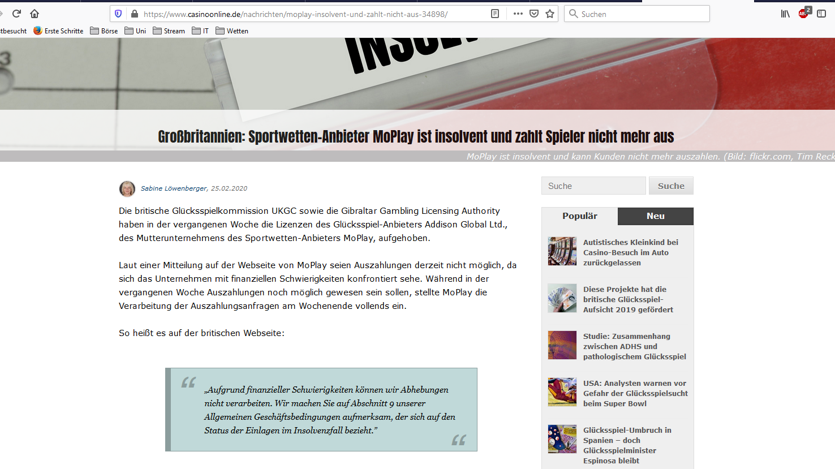Click thumbnail for the Super Bowl article

tap(562, 392)
